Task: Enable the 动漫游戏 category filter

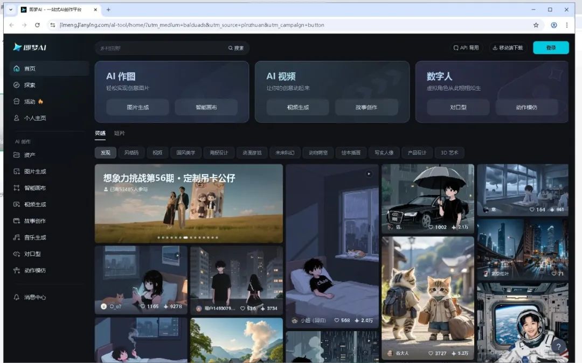Action: 252,152
